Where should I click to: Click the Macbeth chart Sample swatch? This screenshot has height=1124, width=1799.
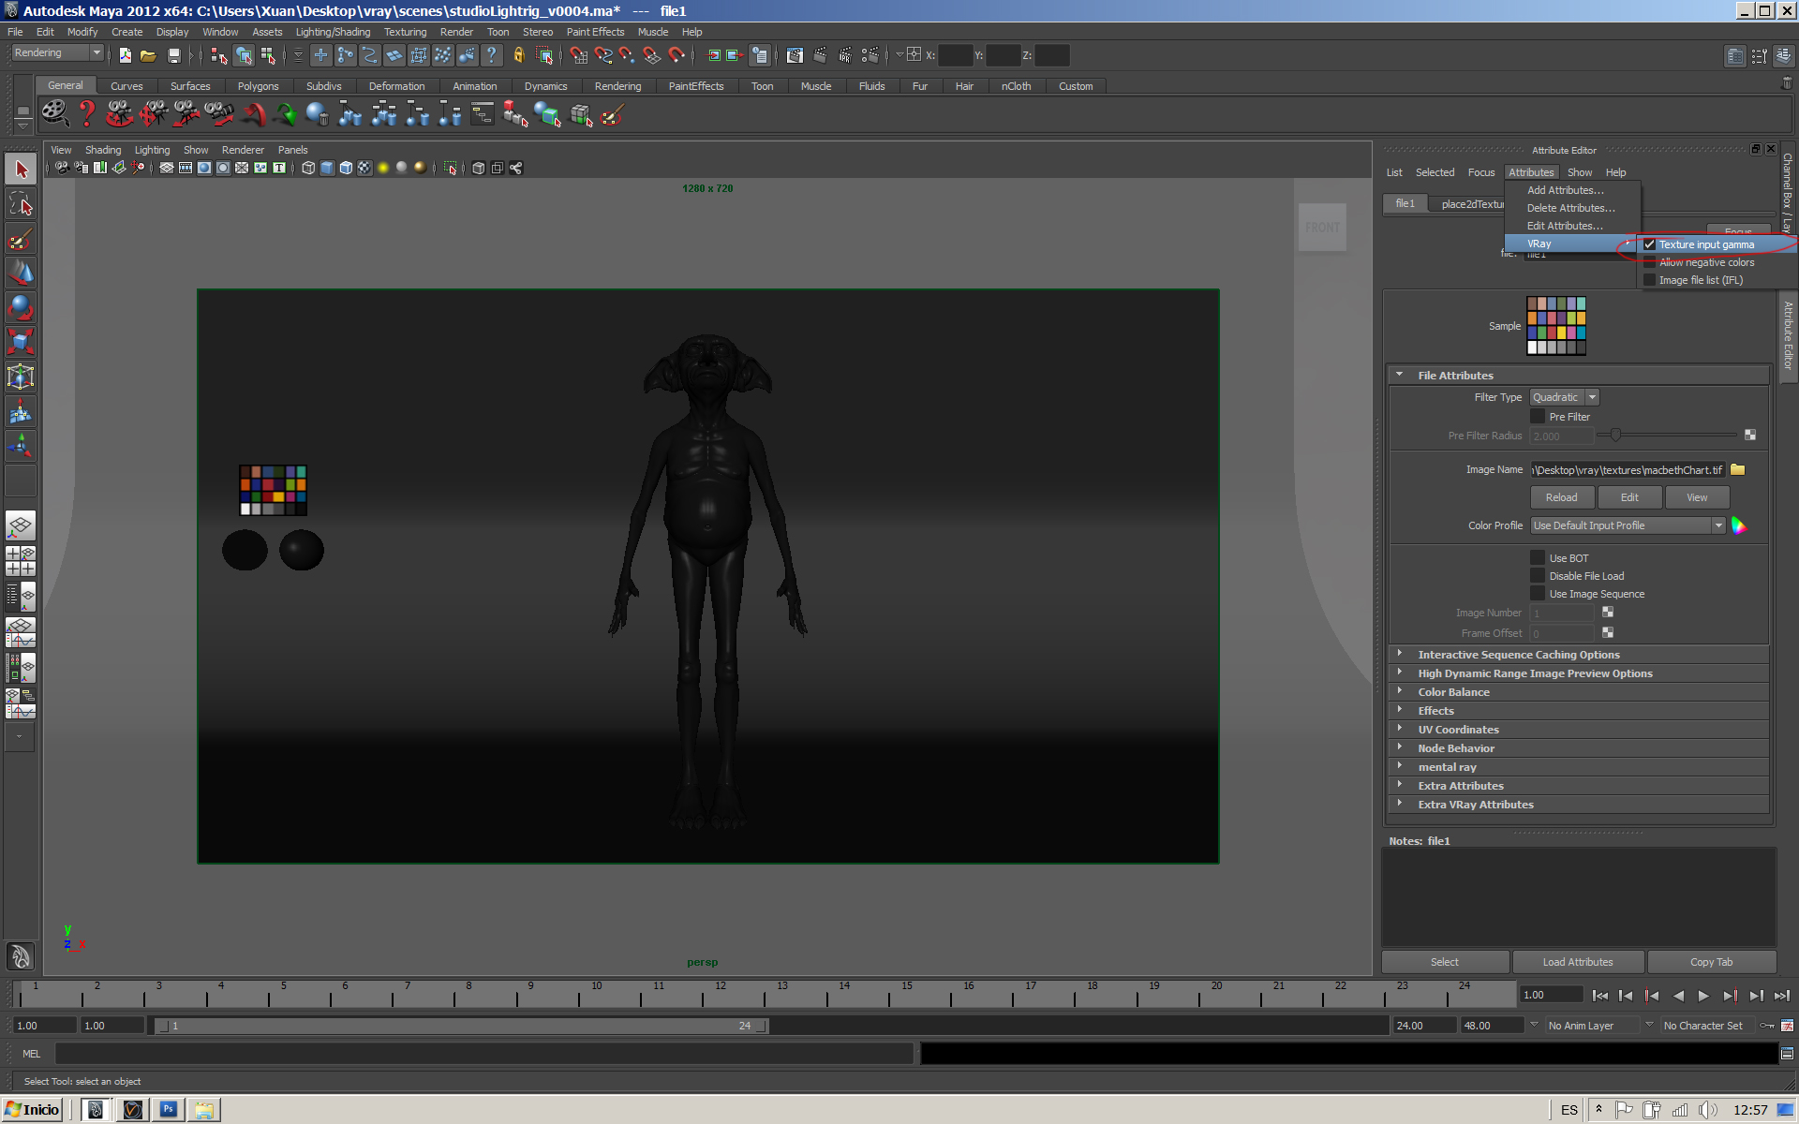click(1555, 326)
